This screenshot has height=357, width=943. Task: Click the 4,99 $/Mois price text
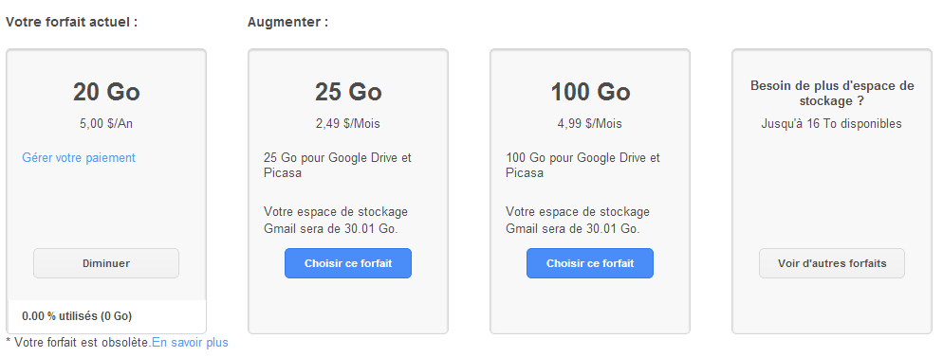coord(590,124)
